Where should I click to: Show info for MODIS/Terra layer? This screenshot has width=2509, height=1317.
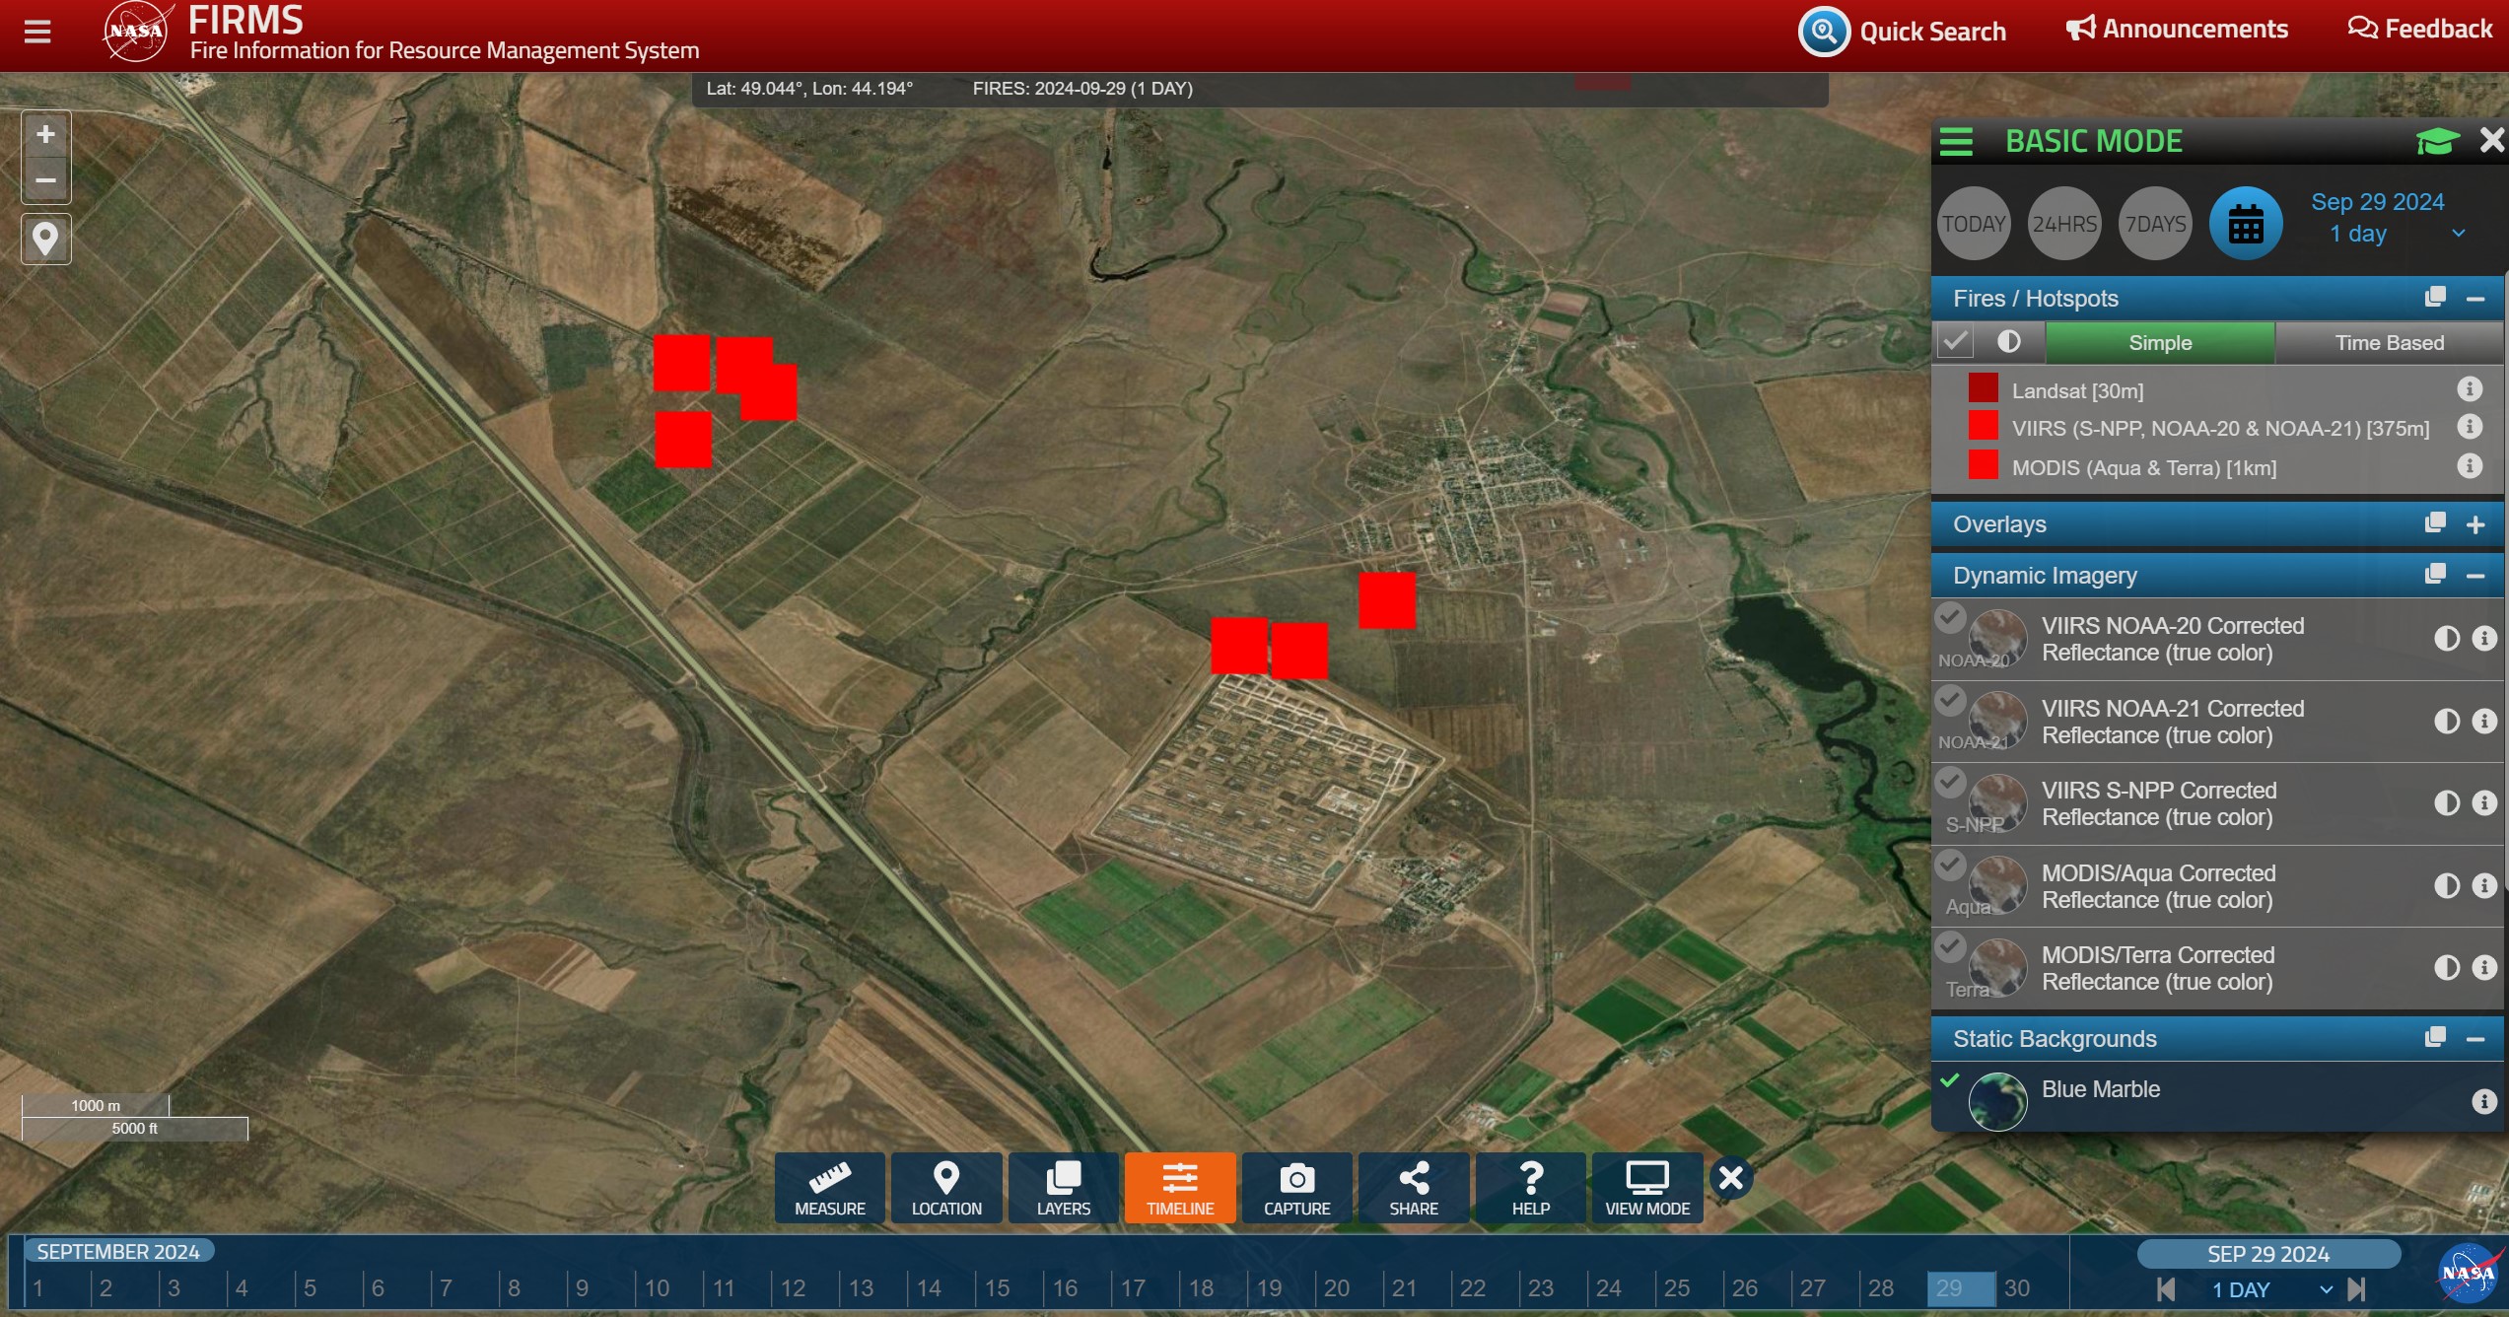pos(2484,968)
